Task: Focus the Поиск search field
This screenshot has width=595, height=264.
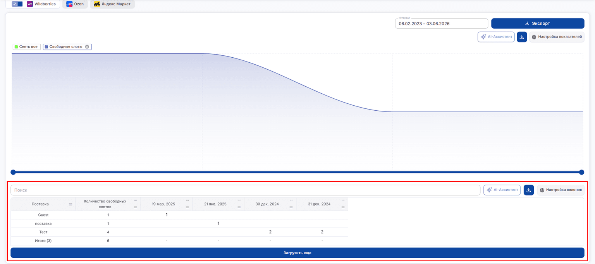Action: click(x=245, y=190)
